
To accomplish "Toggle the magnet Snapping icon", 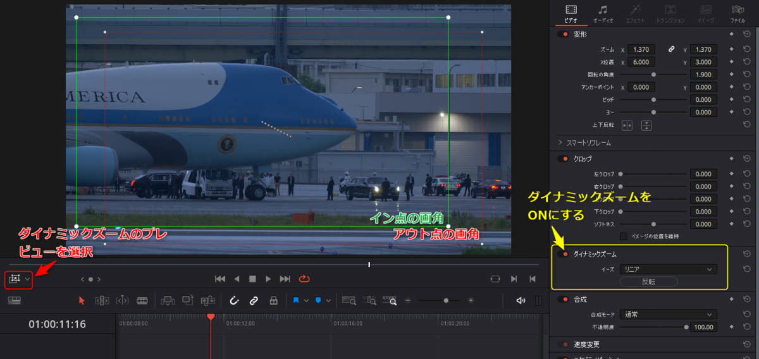I will point(233,301).
